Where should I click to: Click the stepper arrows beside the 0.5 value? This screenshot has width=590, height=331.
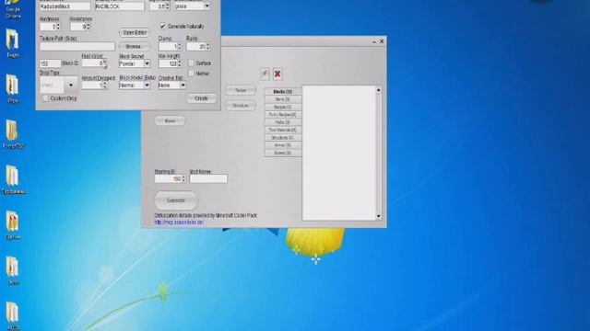pyautogui.click(x=168, y=6)
